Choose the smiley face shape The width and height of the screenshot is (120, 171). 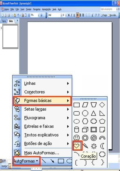(x=77, y=138)
